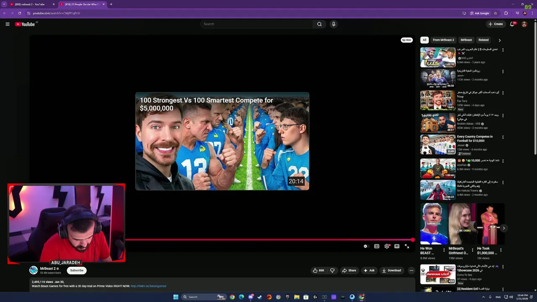The width and height of the screenshot is (537, 302).
Task: Focus the YouTube search field
Action: click(257, 24)
